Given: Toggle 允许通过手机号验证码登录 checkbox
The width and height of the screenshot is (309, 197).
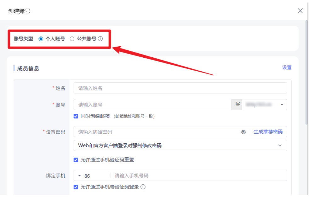Looking at the screenshot, I should pos(76,187).
